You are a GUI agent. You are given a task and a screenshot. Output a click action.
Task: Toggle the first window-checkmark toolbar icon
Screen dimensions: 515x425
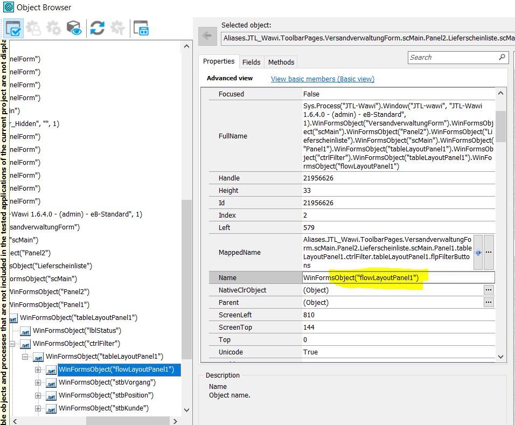click(x=14, y=29)
